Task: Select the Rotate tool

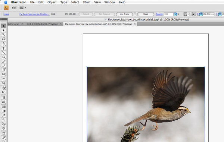Action: tap(4, 79)
